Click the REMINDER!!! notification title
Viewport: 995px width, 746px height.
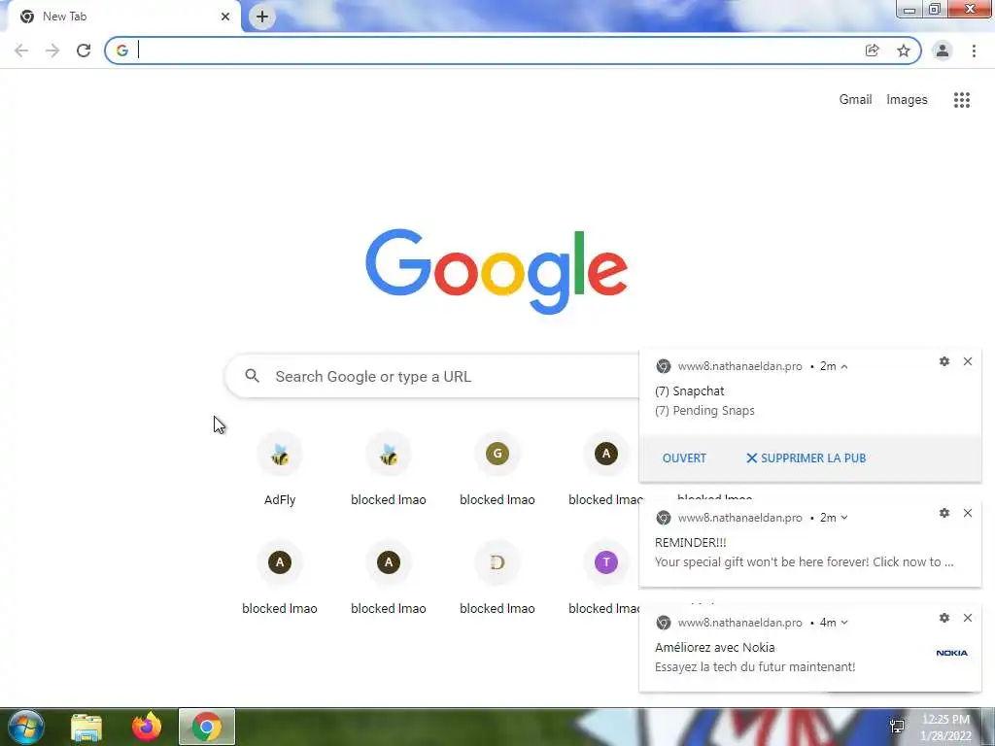tap(691, 542)
